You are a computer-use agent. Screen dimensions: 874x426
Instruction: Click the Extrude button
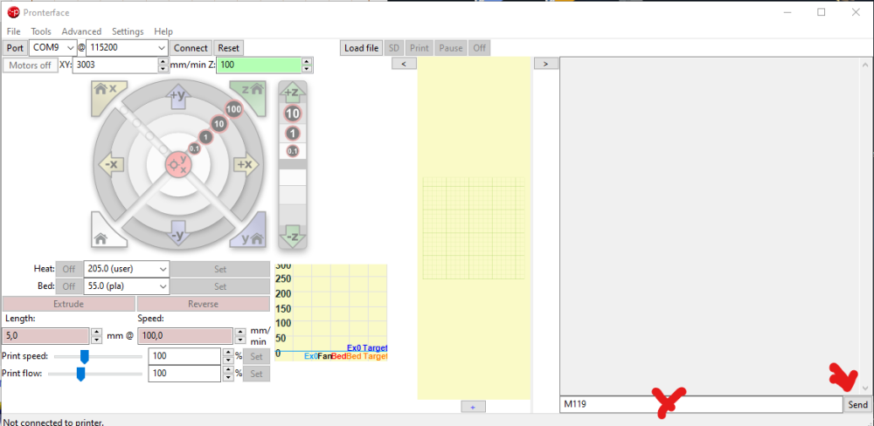(x=68, y=304)
